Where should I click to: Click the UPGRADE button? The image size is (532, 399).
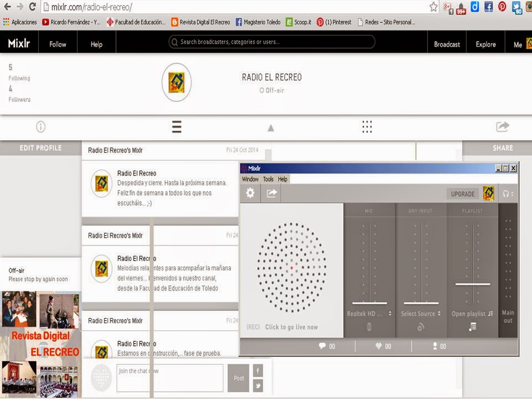pos(463,194)
